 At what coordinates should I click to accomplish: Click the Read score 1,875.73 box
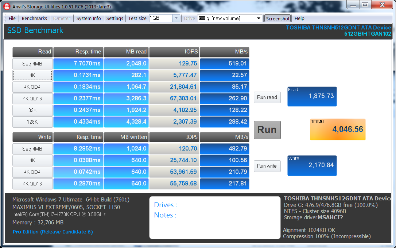pos(312,96)
